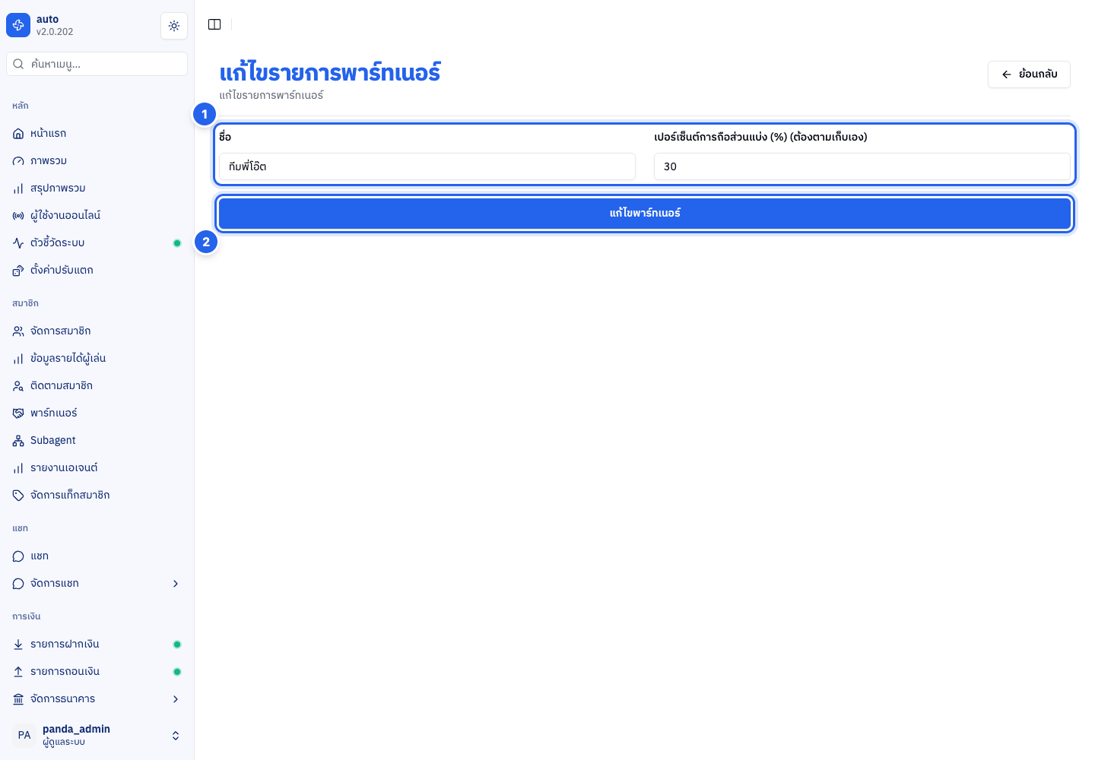Click the pulse icon next to ตัวชี้วัดระบบ

pos(18,243)
